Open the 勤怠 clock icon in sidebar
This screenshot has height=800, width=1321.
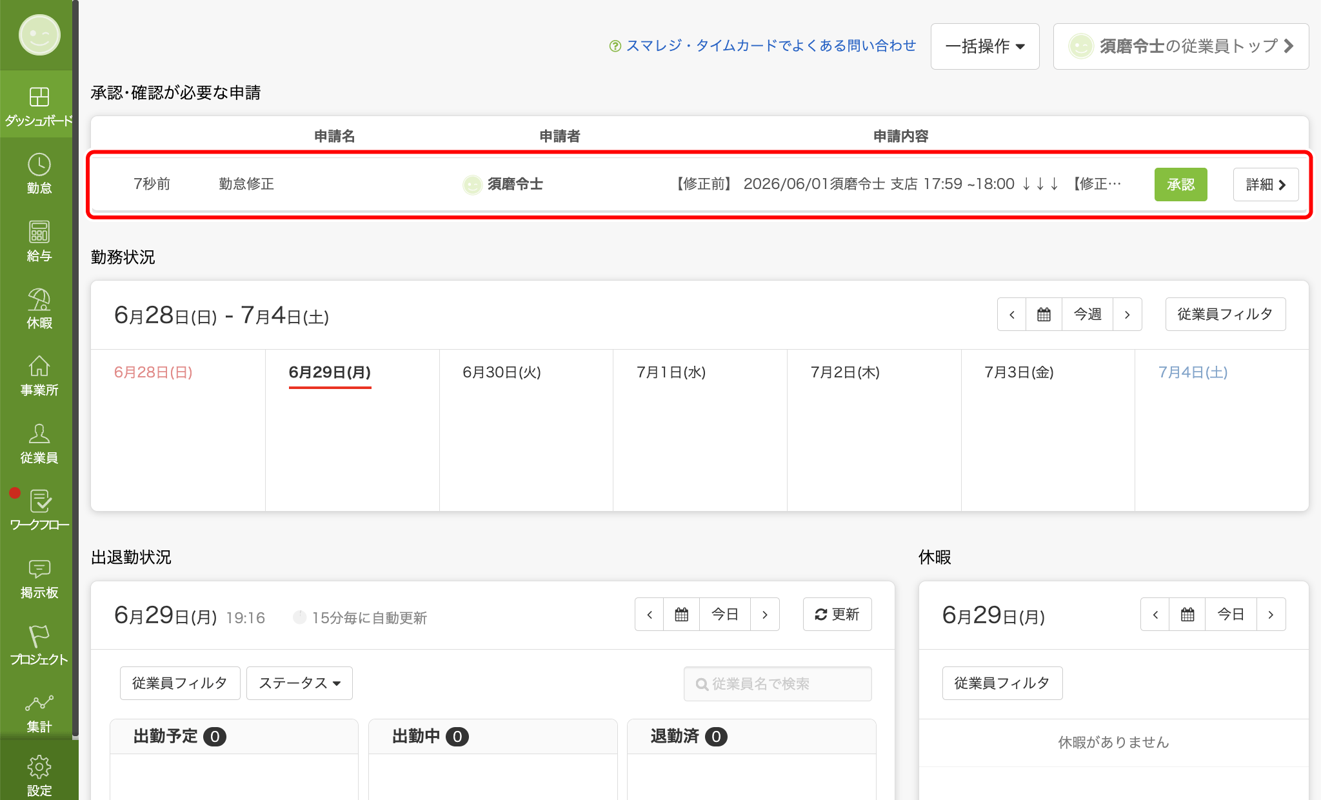click(39, 173)
